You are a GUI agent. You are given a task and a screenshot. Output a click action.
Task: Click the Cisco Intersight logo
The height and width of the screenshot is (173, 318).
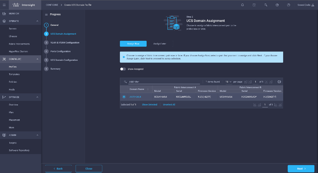tap(24, 5)
